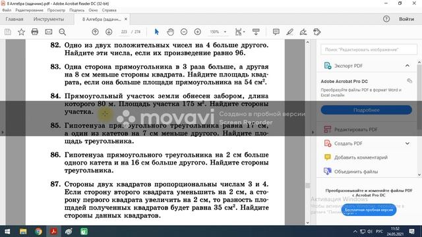Open the Файл menu
The image size is (422, 237).
[x=7, y=11]
